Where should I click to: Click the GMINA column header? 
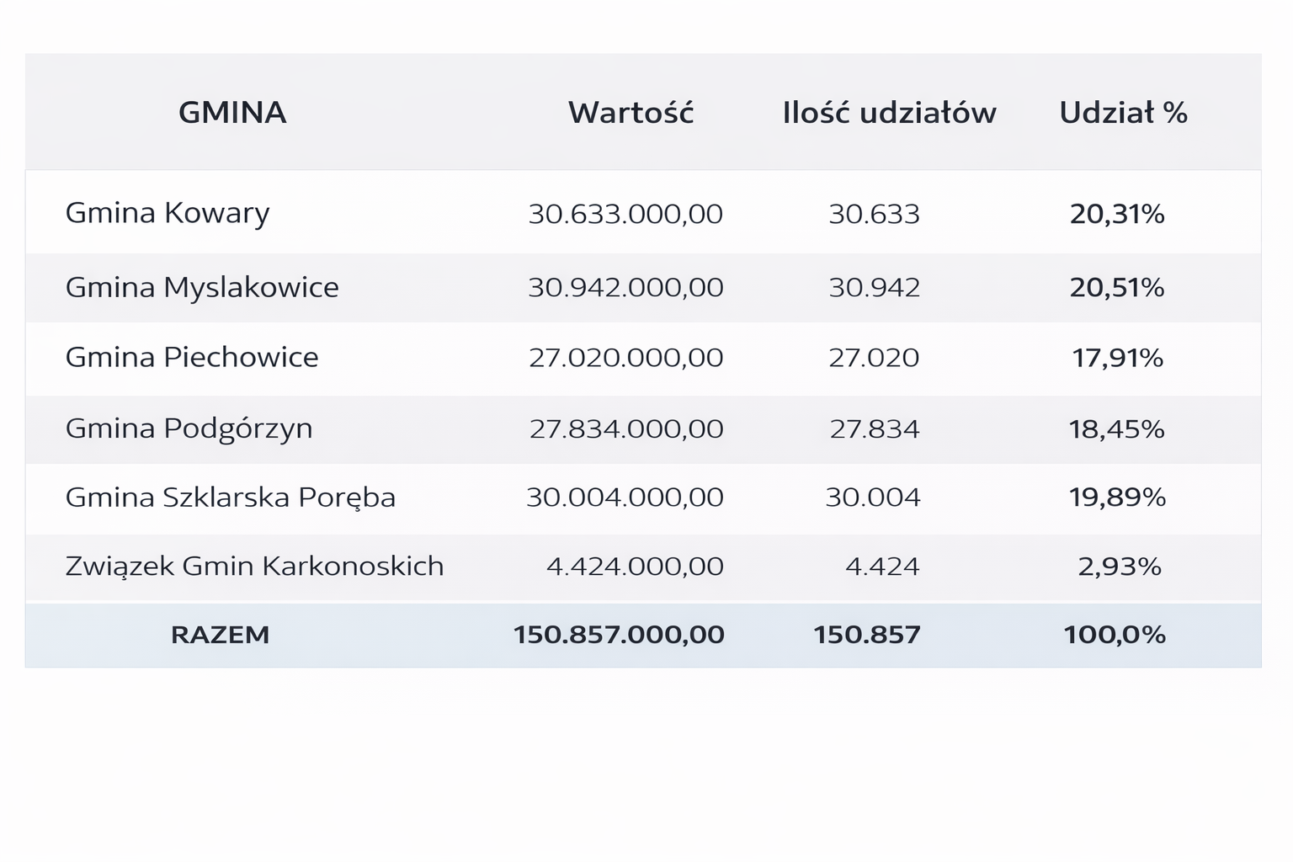[232, 112]
